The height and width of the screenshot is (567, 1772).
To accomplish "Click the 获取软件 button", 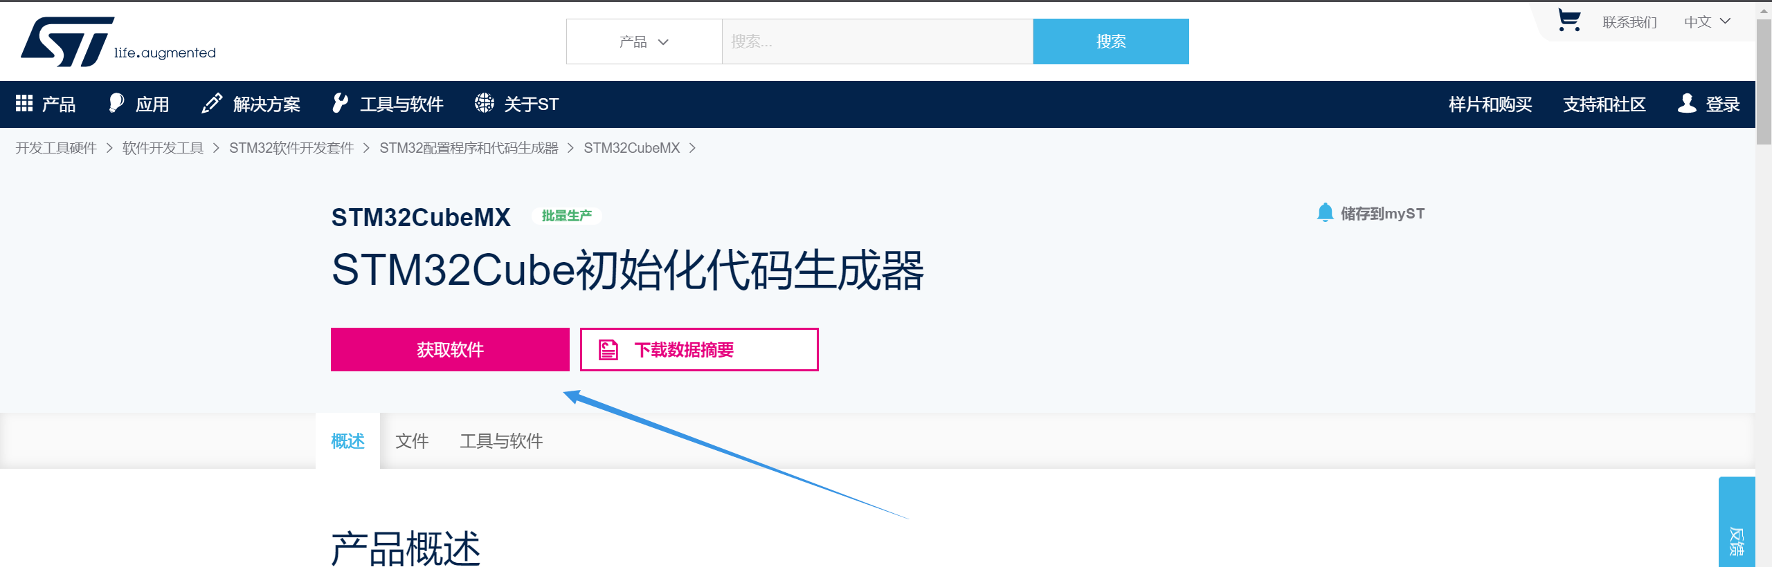I will pyautogui.click(x=450, y=350).
